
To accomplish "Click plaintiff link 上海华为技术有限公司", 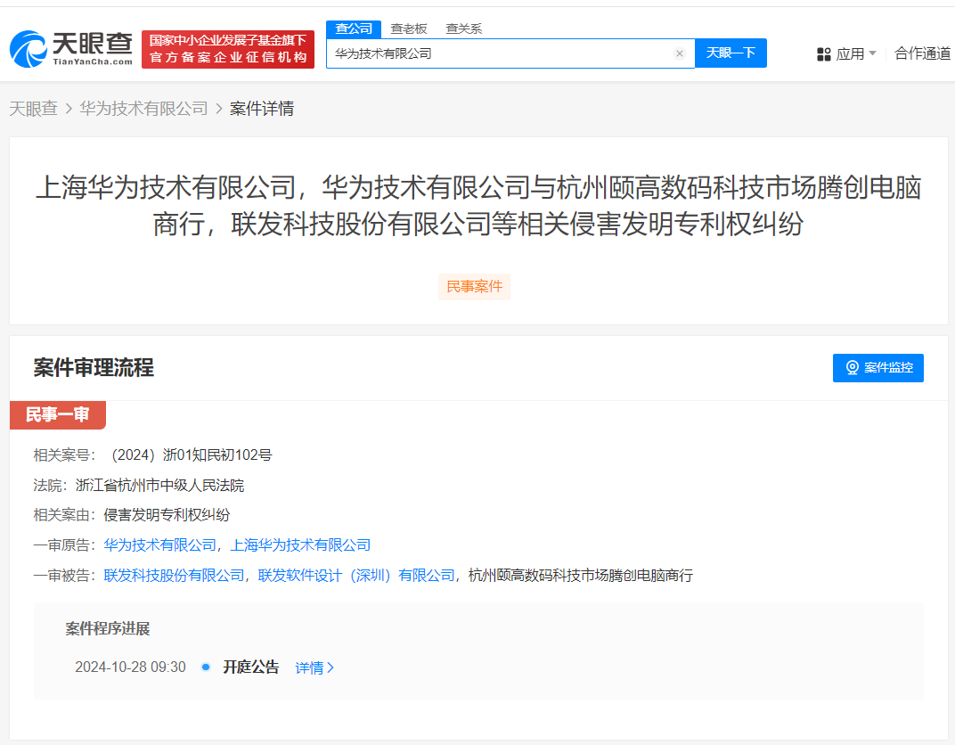I will click(300, 545).
